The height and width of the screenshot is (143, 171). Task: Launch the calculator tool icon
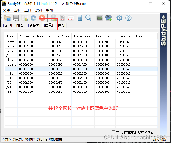pos(80,18)
